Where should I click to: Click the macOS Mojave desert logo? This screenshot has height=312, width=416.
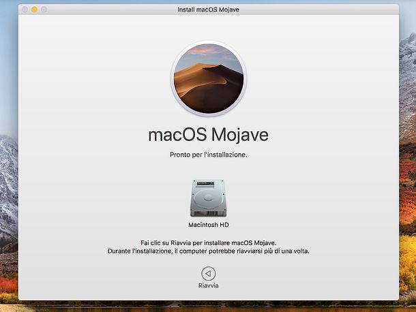tap(209, 78)
